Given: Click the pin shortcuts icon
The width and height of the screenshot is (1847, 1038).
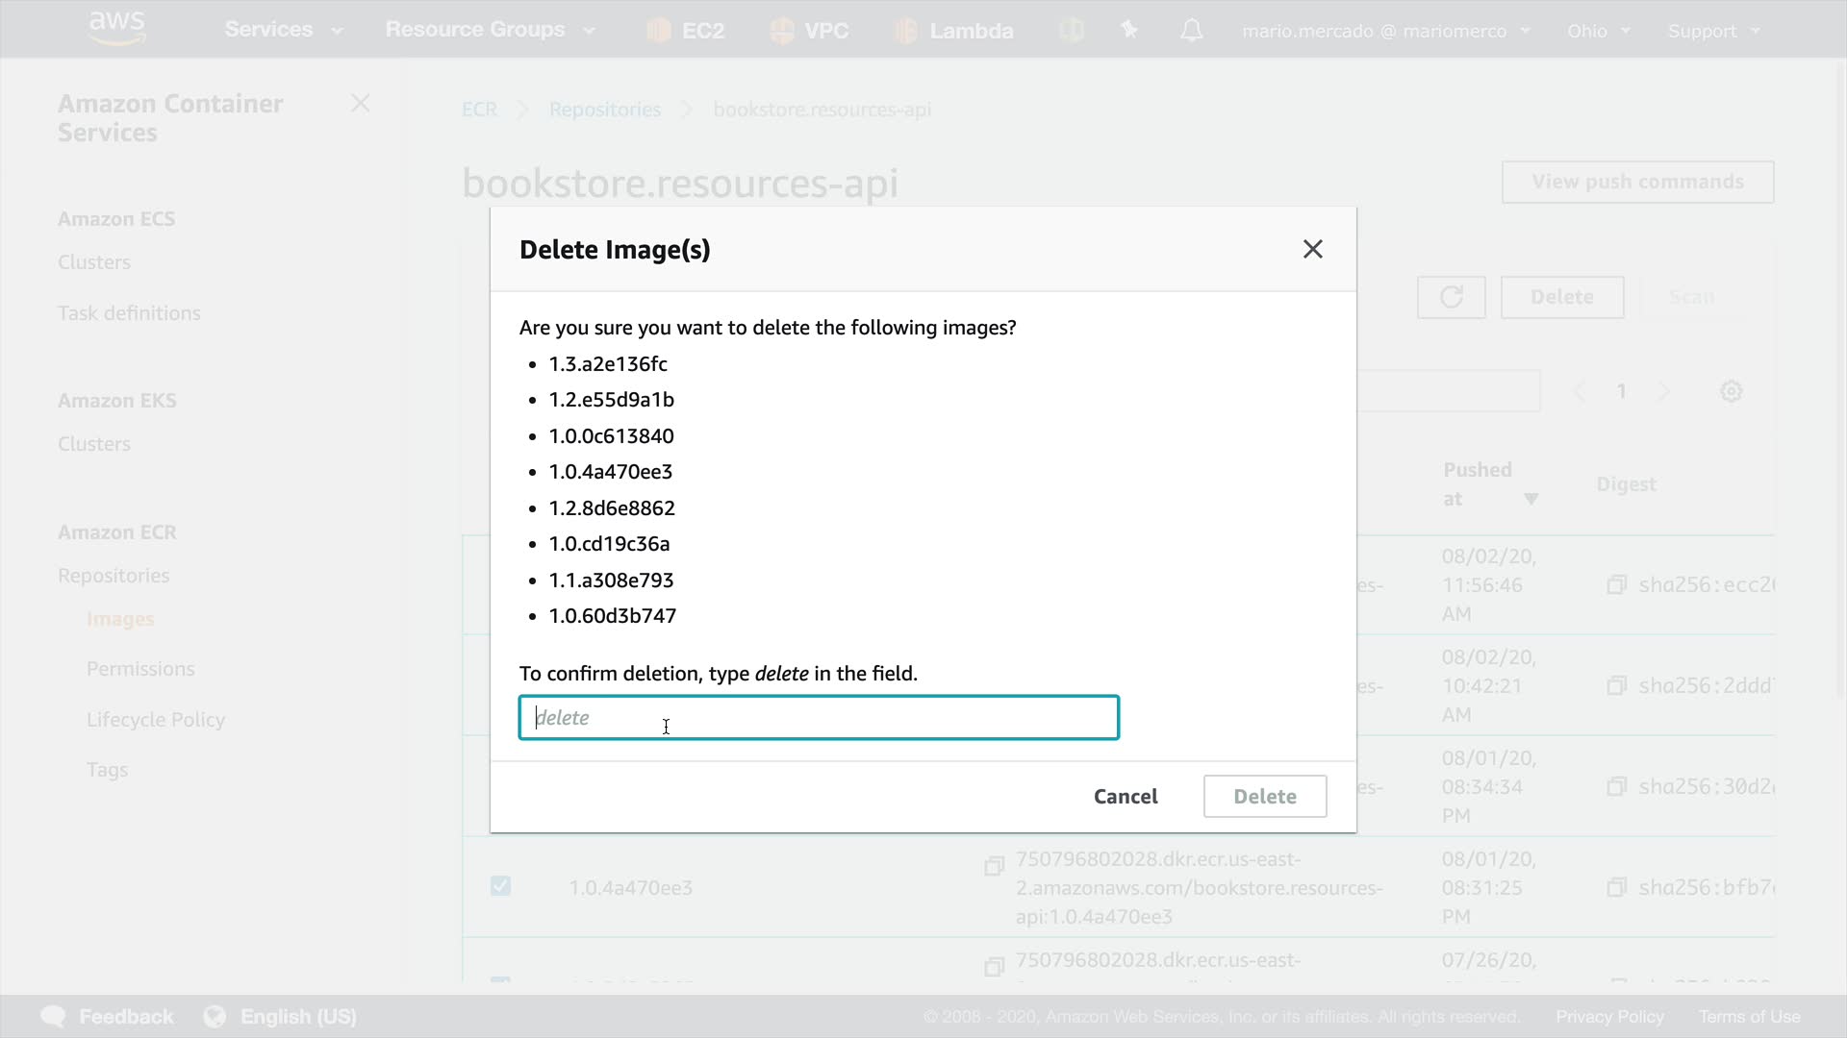Looking at the screenshot, I should (x=1129, y=31).
